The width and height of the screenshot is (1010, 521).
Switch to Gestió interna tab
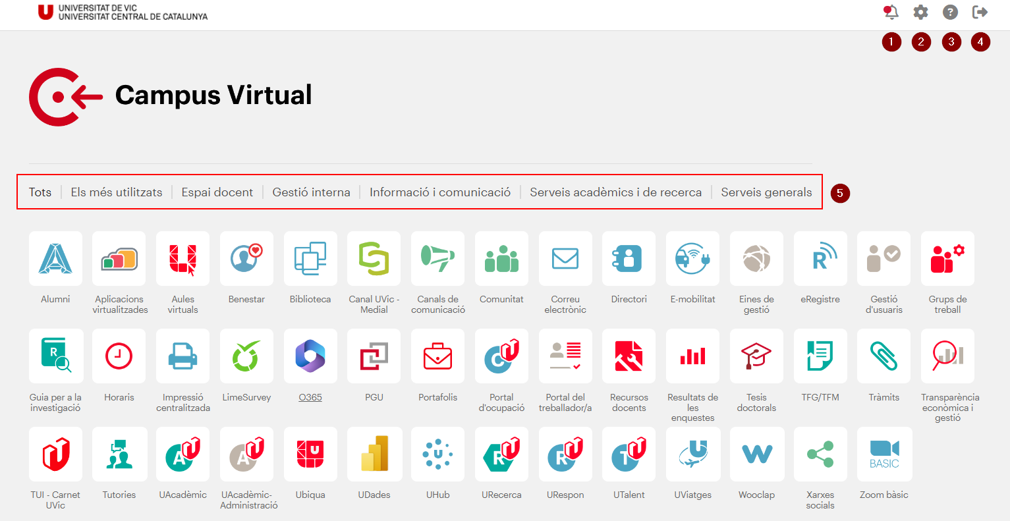click(x=312, y=192)
